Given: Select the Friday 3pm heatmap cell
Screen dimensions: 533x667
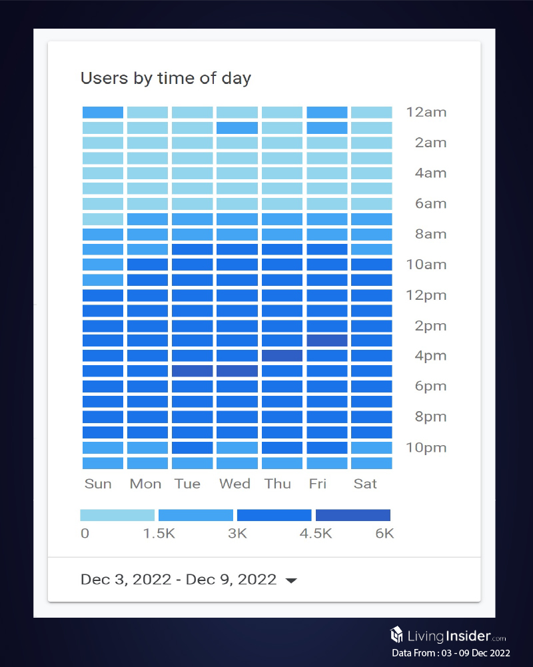Looking at the screenshot, I should coord(327,340).
